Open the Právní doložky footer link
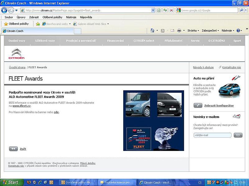This screenshot has height=186, width=249. (88, 163)
